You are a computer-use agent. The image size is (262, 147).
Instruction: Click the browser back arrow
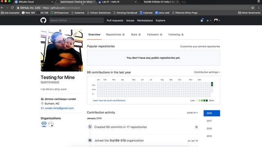tap(2, 8)
